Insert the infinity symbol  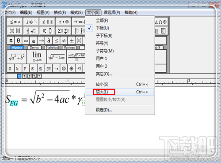(26, 41)
